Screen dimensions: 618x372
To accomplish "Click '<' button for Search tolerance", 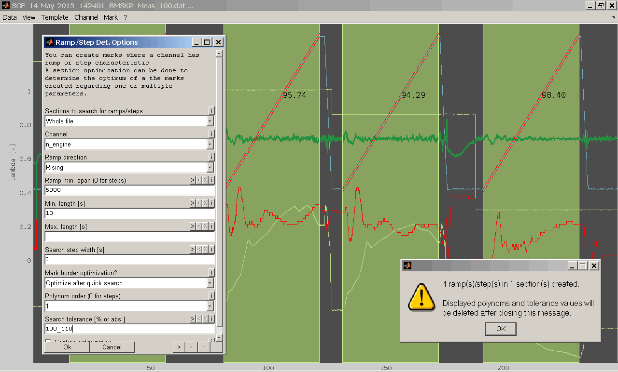I will pyautogui.click(x=199, y=319).
